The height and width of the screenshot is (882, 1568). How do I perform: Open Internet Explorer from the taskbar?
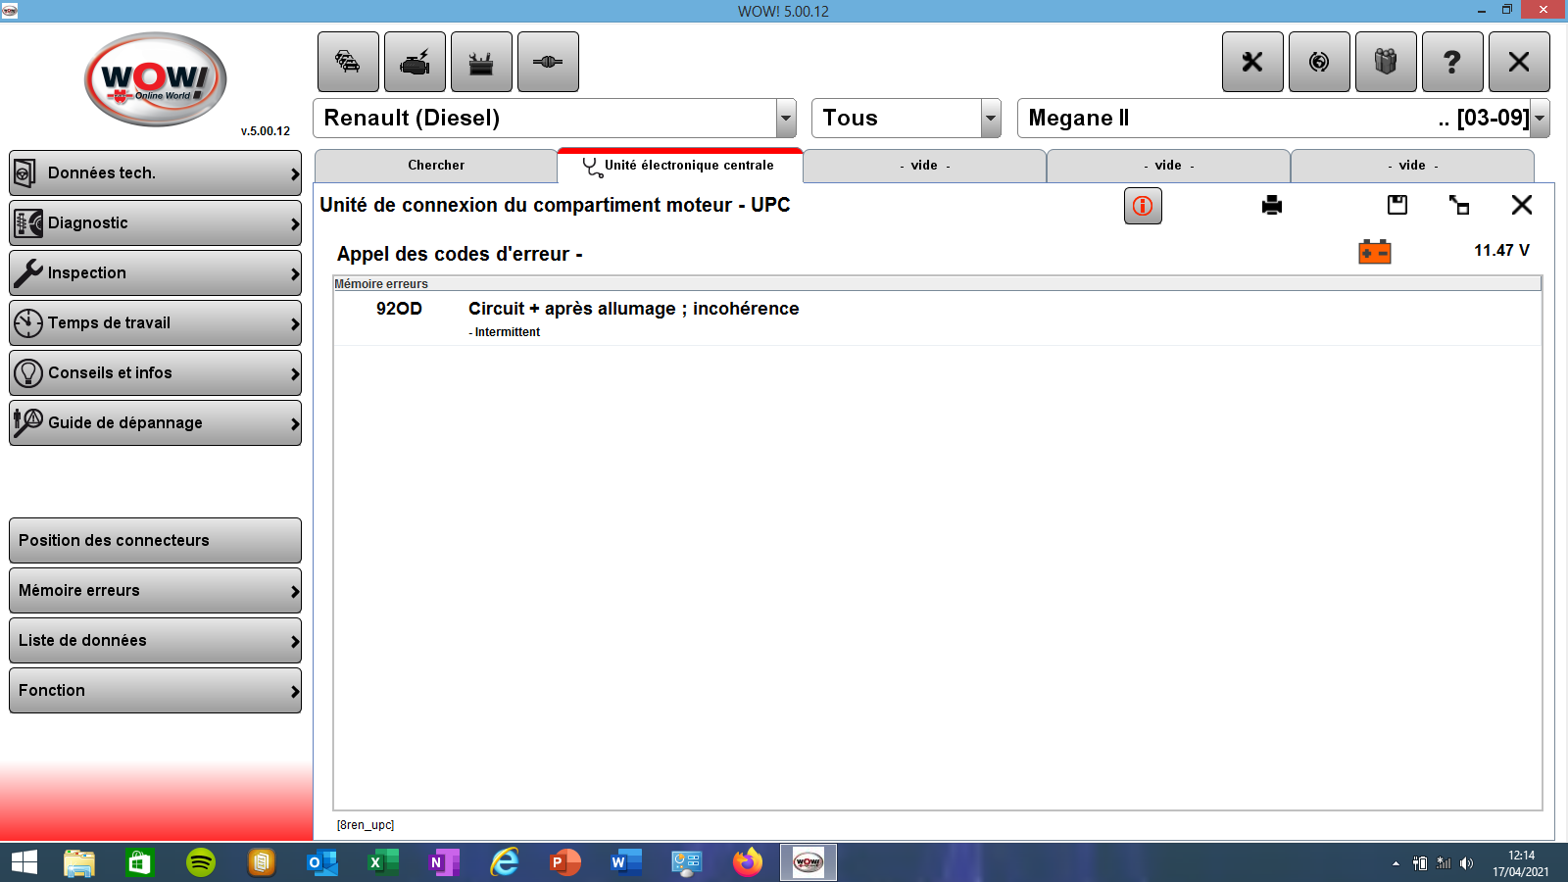505,862
